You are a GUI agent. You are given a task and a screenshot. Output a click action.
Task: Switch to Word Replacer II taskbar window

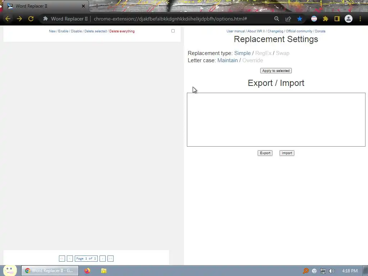point(50,271)
